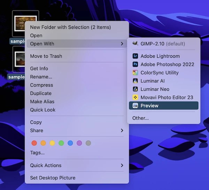Expand the Open With submenu arrow
This screenshot has height=190, width=209.
pyautogui.click(x=122, y=43)
